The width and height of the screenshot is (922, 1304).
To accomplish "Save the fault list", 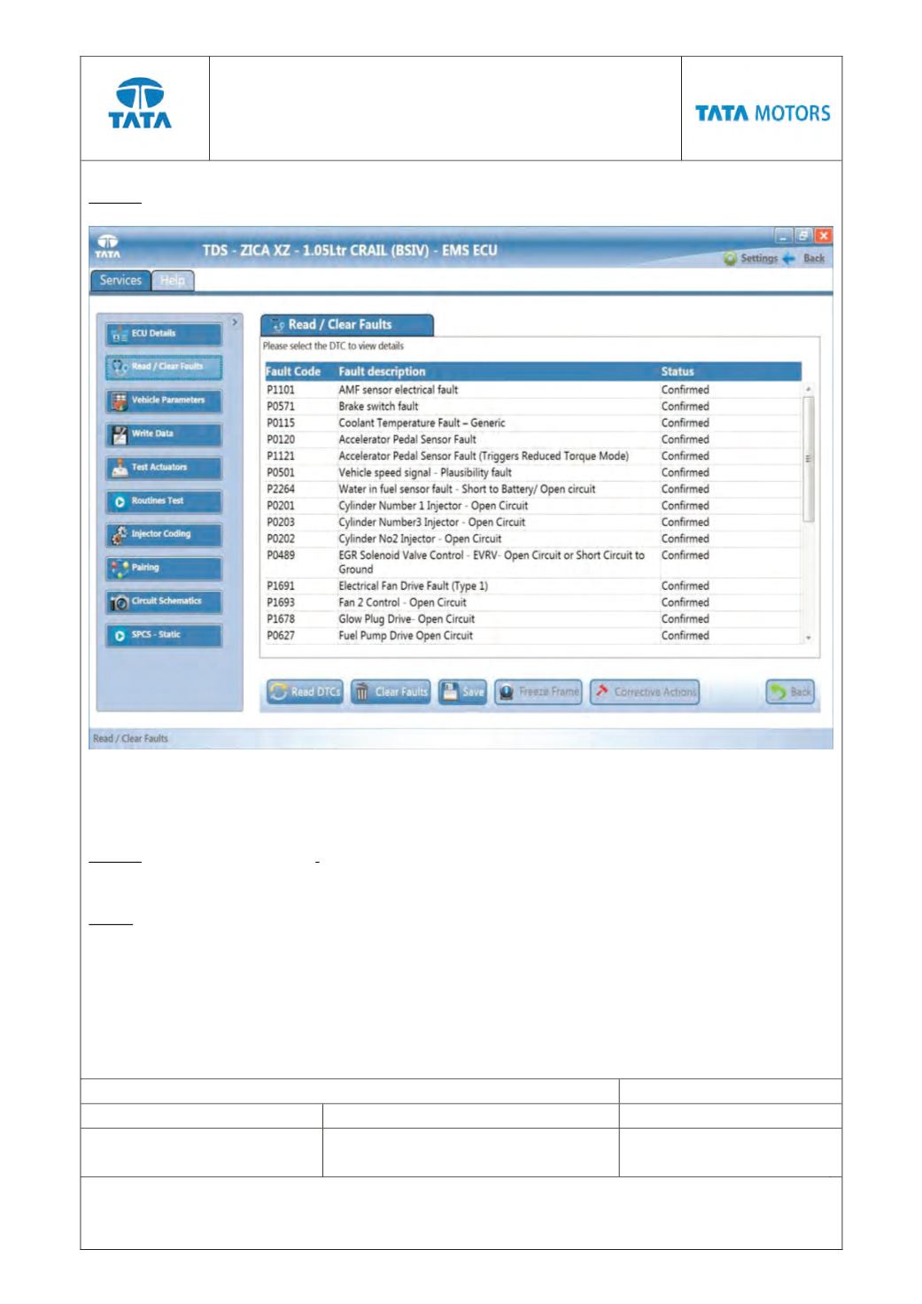I will (463, 692).
